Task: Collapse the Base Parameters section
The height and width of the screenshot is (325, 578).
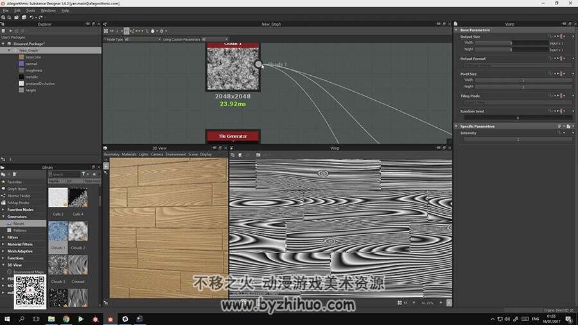Action: [456, 30]
